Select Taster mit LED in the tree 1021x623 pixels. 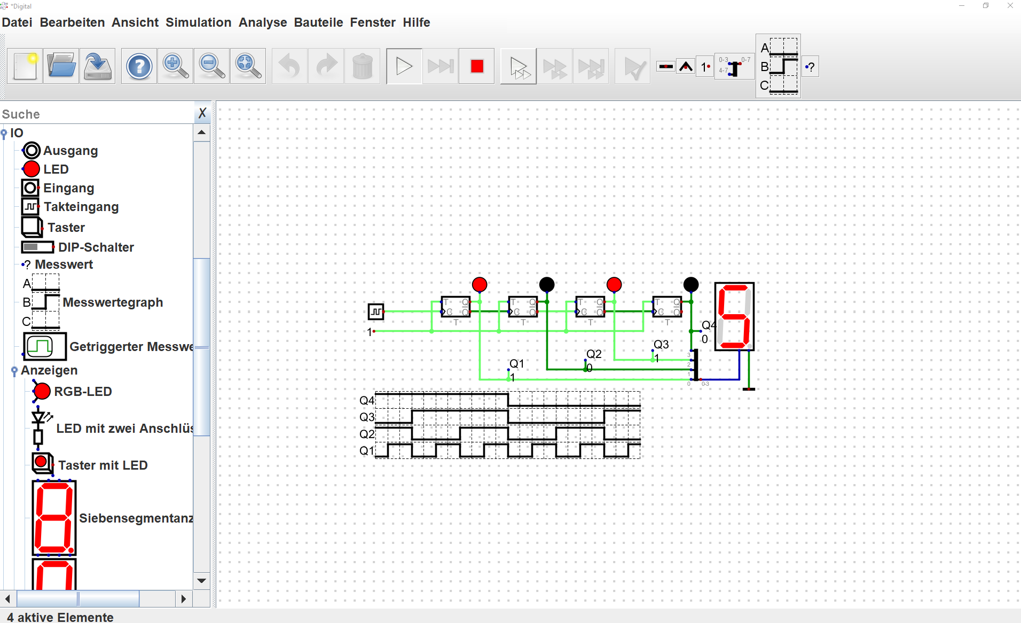90,465
